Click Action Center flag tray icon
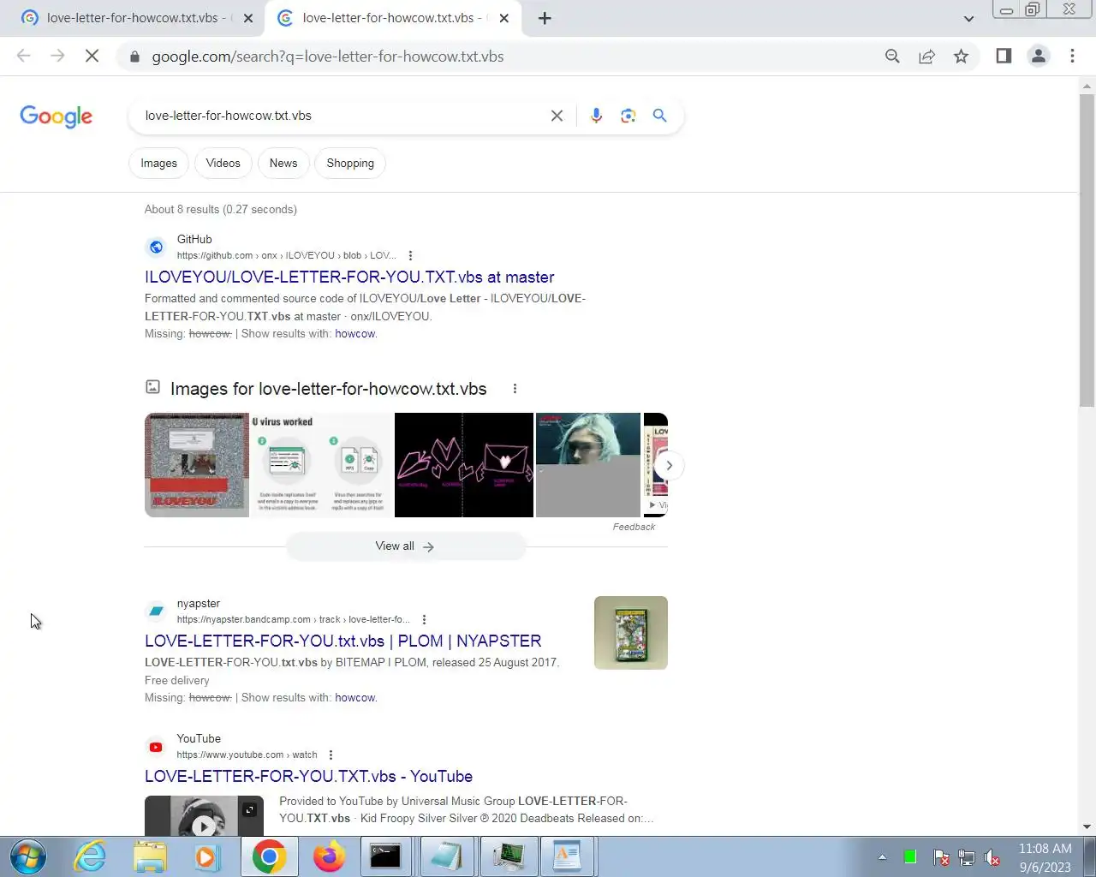This screenshot has width=1096, height=877. (940, 857)
